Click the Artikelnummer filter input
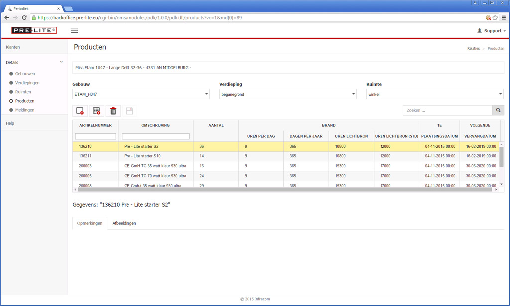510x306 pixels. click(x=95, y=136)
